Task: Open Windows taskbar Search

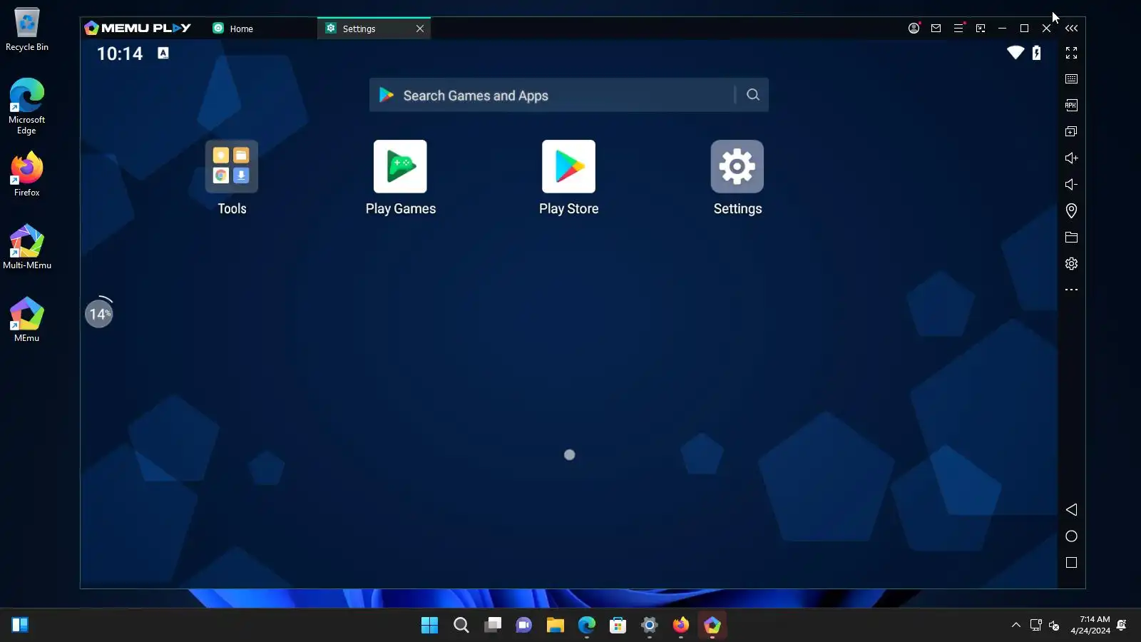Action: [461, 626]
